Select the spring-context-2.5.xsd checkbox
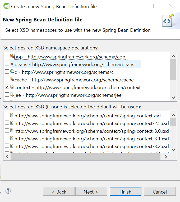Screen dimensions: 180x202 tap(7, 123)
